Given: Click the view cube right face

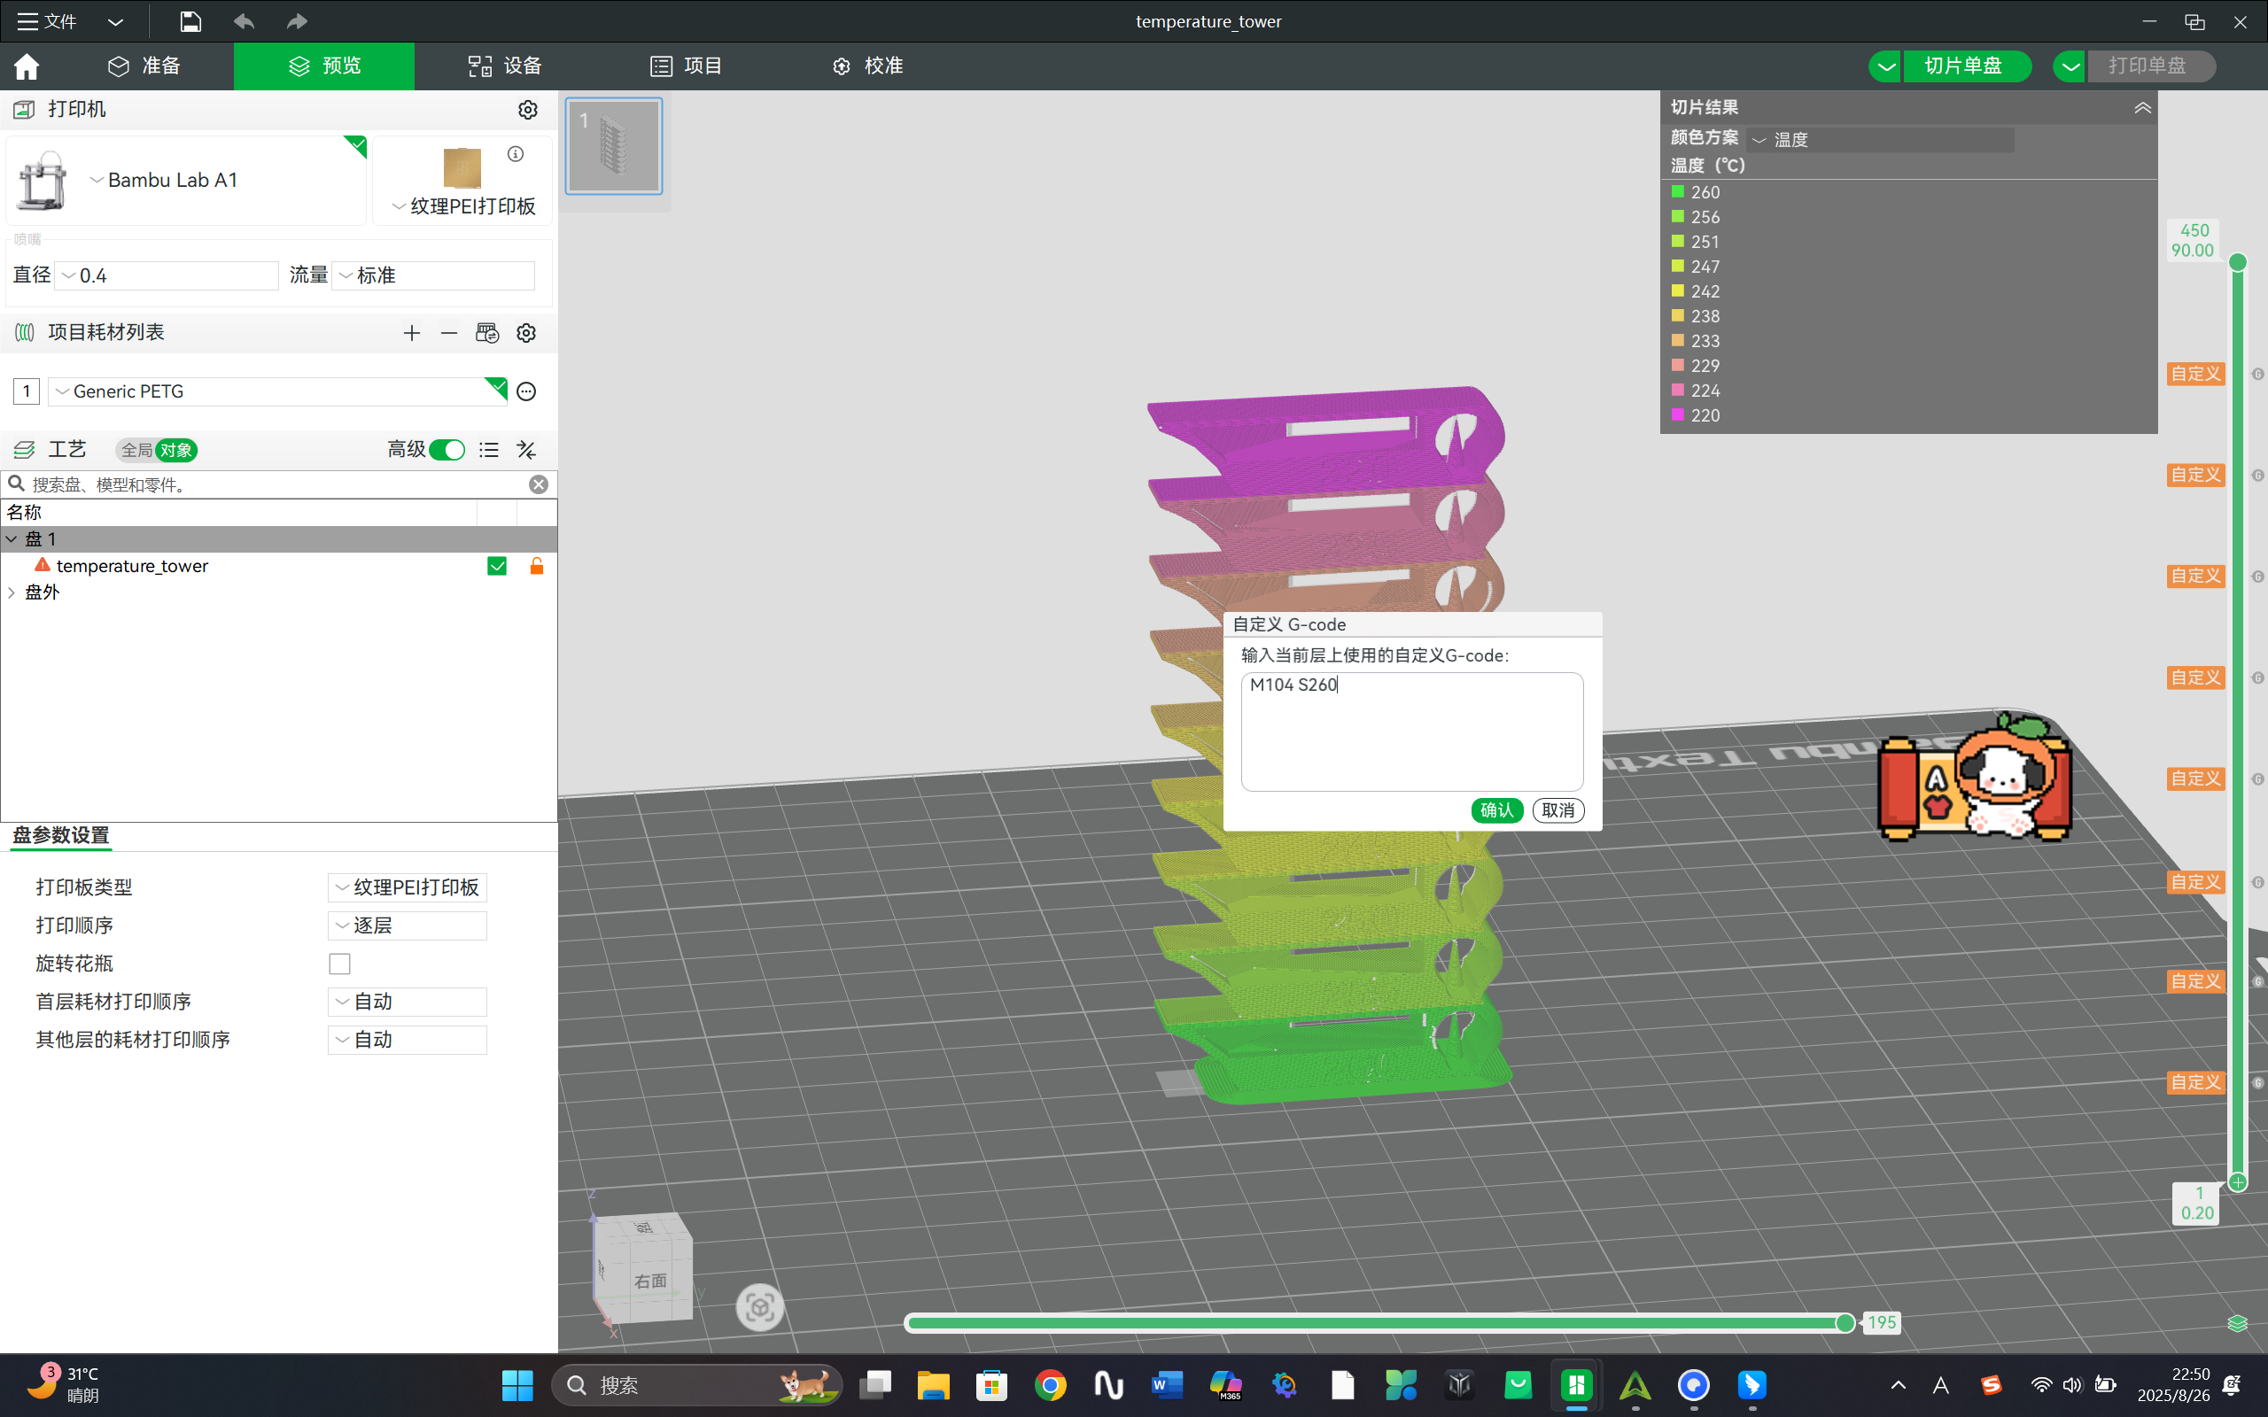Looking at the screenshot, I should pos(650,1281).
